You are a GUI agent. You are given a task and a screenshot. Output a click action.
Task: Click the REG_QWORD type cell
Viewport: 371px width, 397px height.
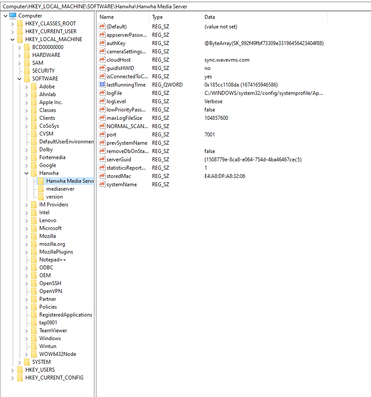(167, 84)
